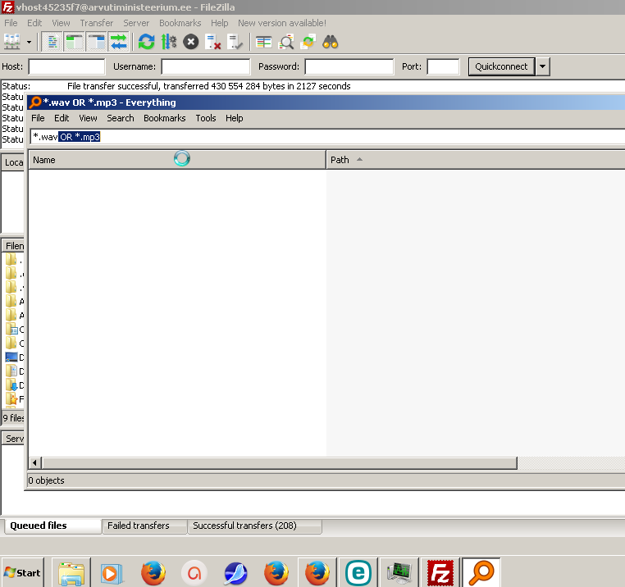Focus the Password input field
The width and height of the screenshot is (625, 587).
[349, 66]
